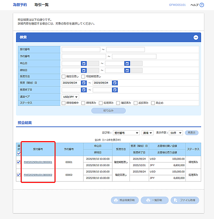214x219 pixels.
Task: Click the 受付番号 column header
Action: click(38, 149)
